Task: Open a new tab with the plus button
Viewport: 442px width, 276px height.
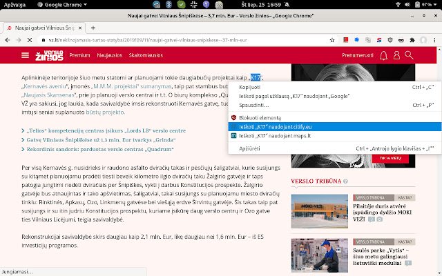Action: [x=93, y=28]
